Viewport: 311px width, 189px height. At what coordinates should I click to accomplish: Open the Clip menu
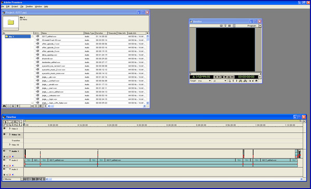22,7
